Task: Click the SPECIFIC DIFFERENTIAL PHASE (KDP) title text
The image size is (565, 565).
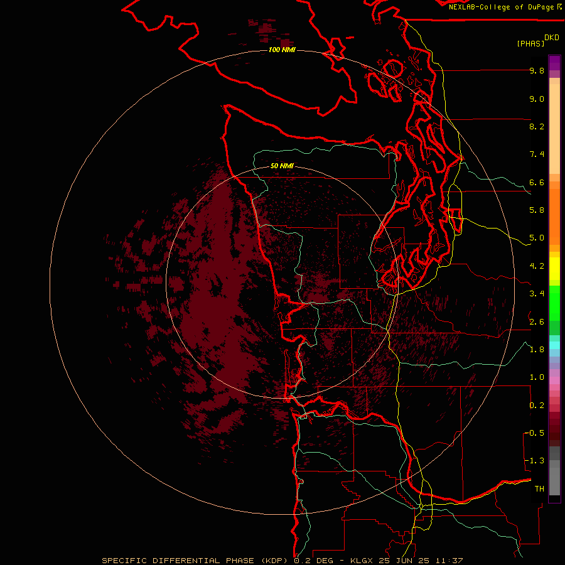Action: (195, 561)
